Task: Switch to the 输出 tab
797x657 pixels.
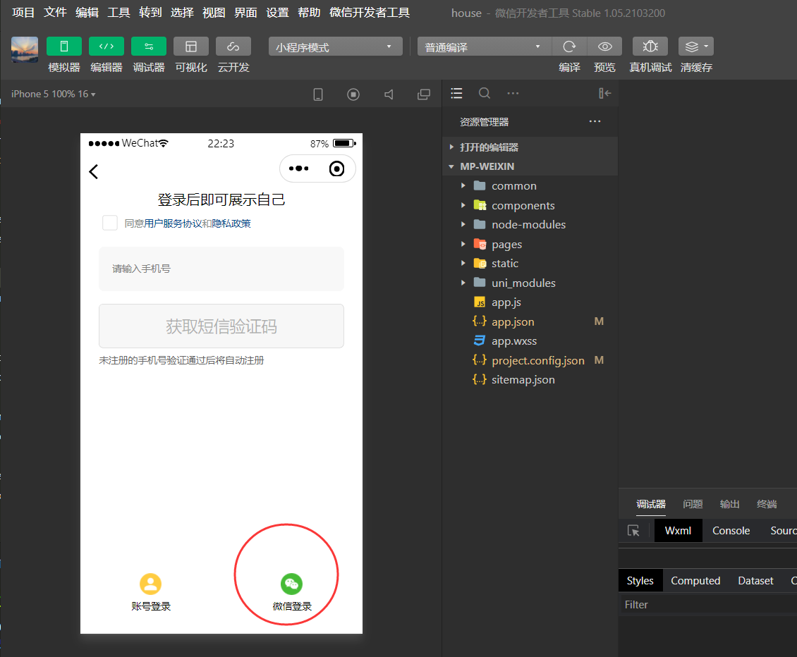Action: tap(729, 503)
